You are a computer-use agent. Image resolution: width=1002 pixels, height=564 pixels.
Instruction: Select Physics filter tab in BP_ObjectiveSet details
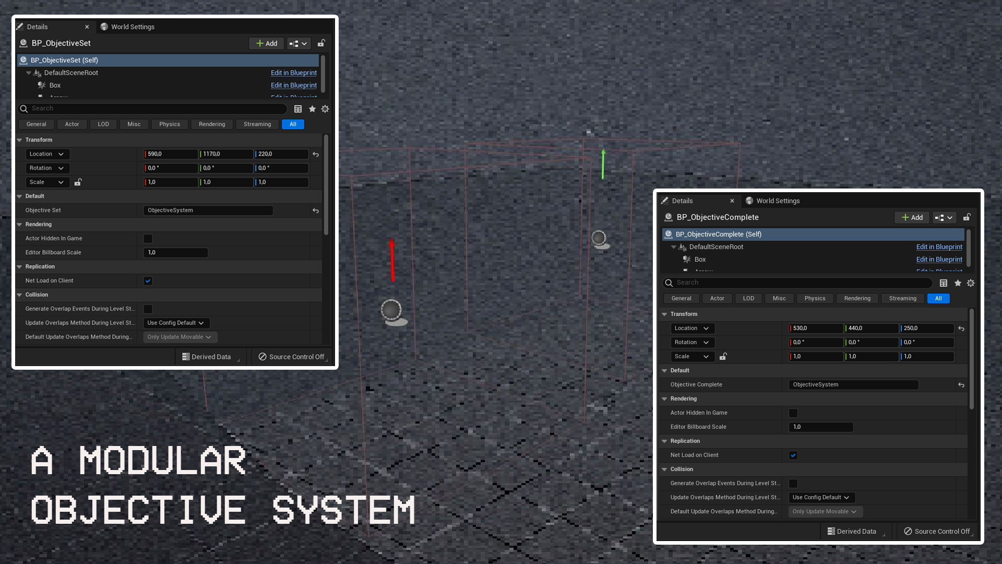170,124
